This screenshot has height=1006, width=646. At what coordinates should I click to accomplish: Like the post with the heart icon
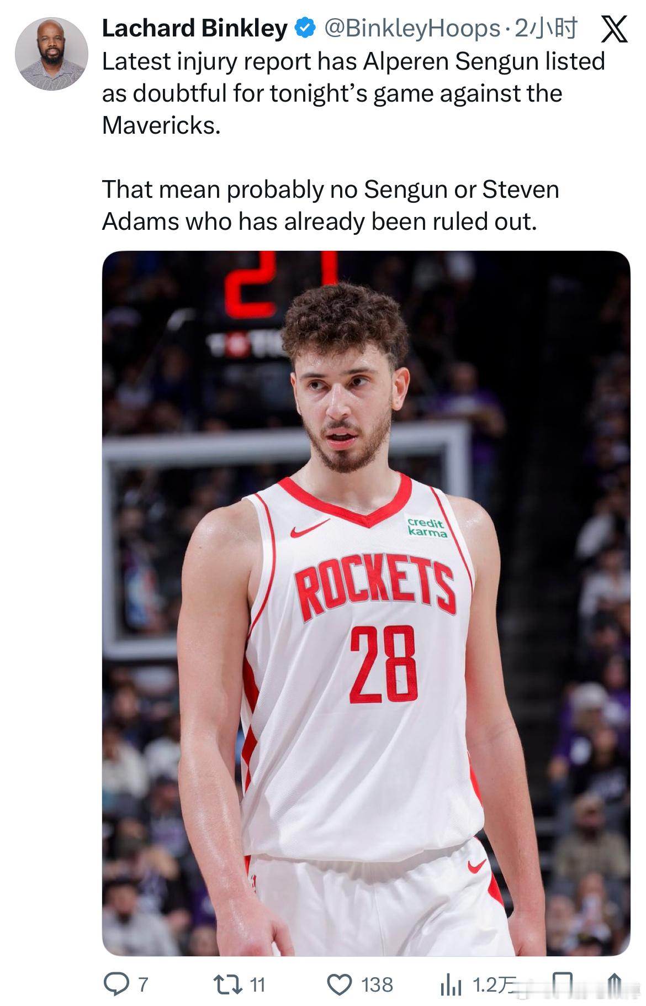[x=340, y=984]
